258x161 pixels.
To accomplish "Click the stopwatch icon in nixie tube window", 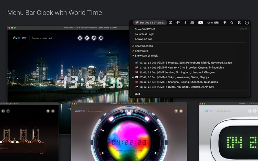I will point(8,111).
